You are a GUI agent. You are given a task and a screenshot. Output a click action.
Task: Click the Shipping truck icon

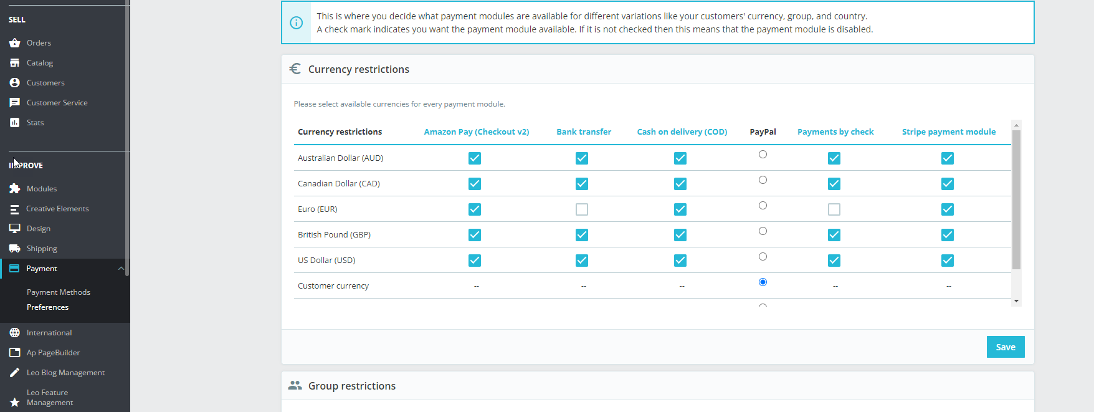[x=14, y=249]
